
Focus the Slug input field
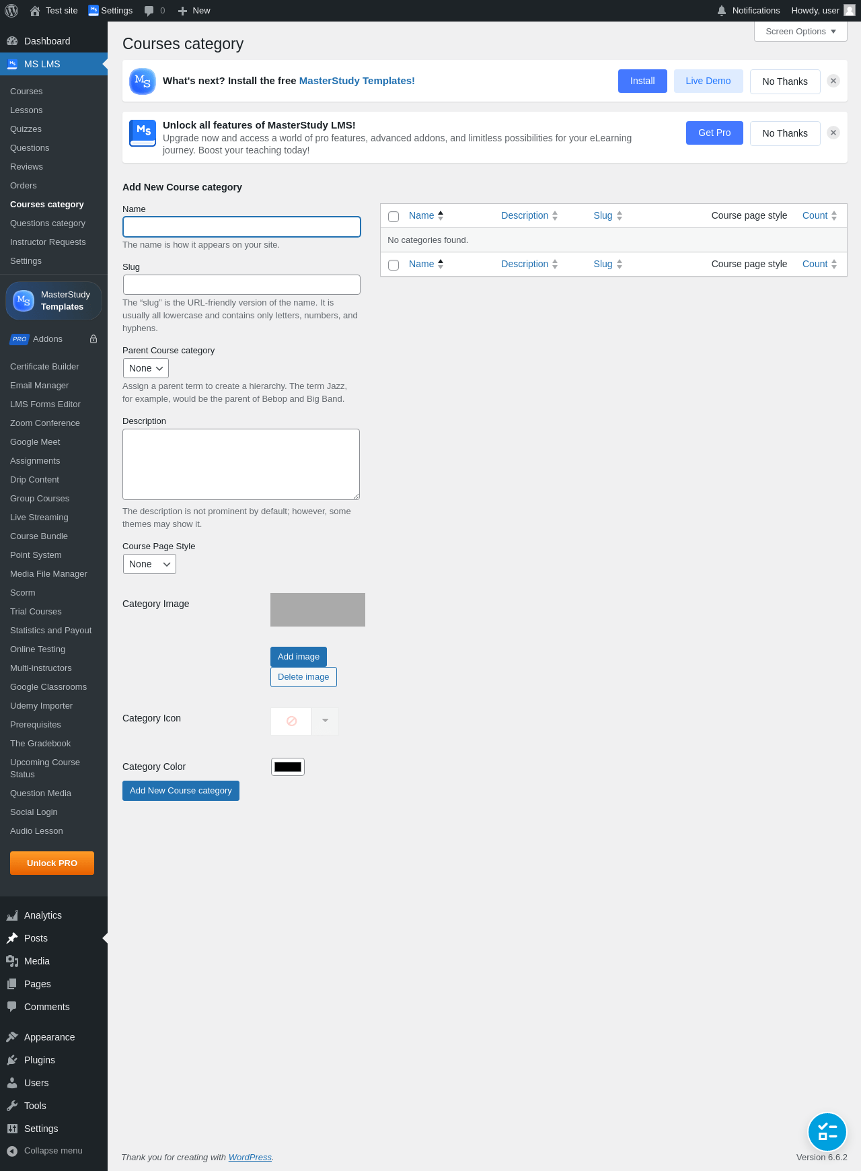[x=241, y=285]
